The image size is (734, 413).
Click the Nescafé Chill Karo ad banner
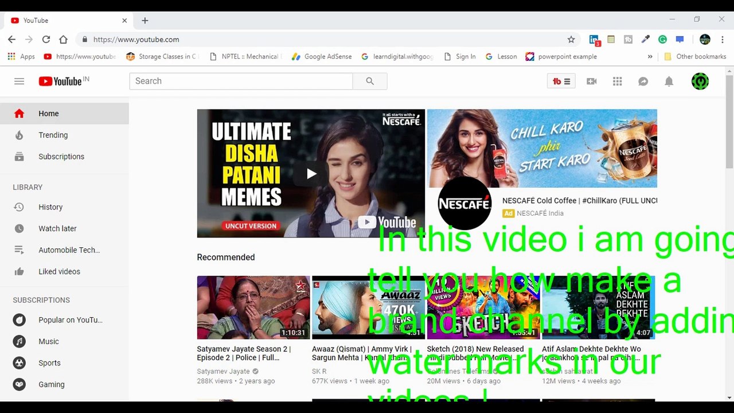coord(542,149)
